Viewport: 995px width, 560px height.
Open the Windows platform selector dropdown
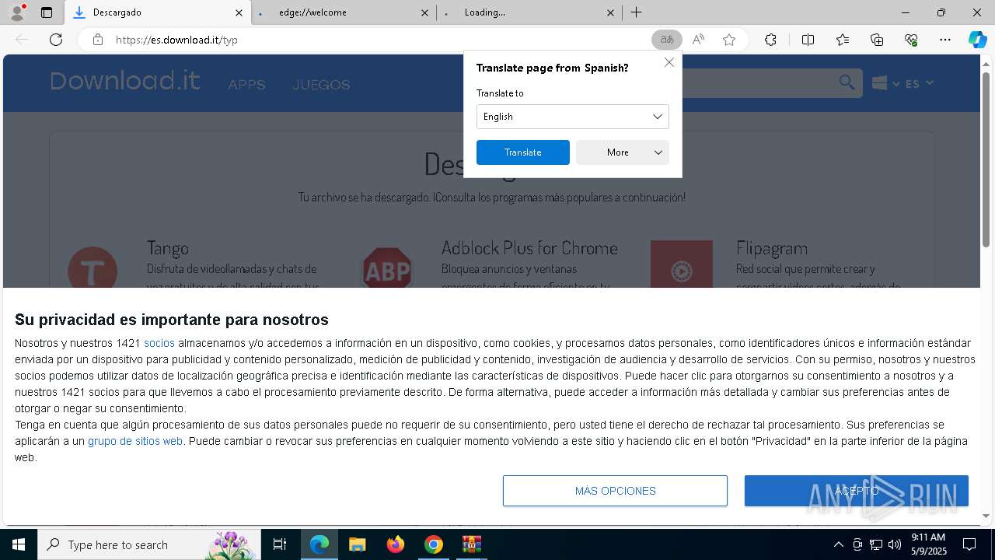[x=885, y=83]
